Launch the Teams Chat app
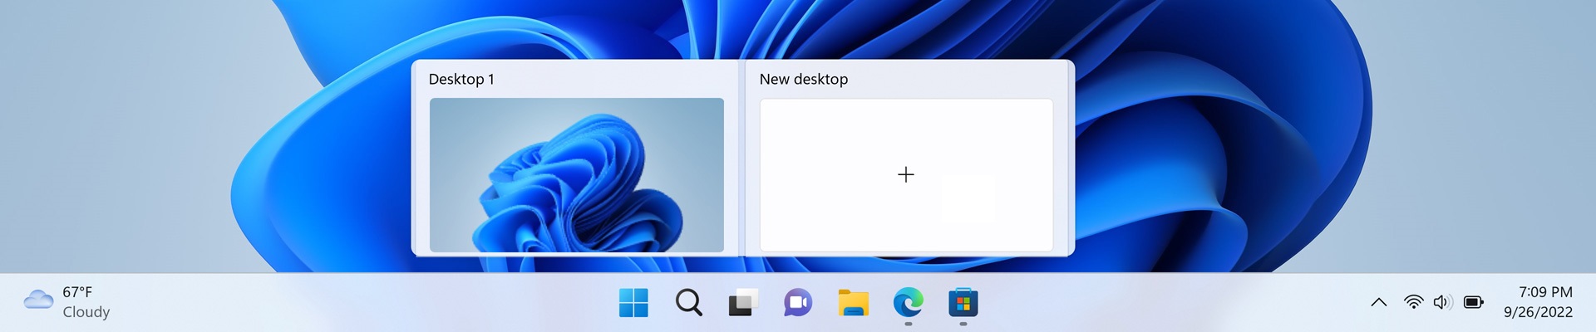The height and width of the screenshot is (332, 1596). pyautogui.click(x=798, y=303)
